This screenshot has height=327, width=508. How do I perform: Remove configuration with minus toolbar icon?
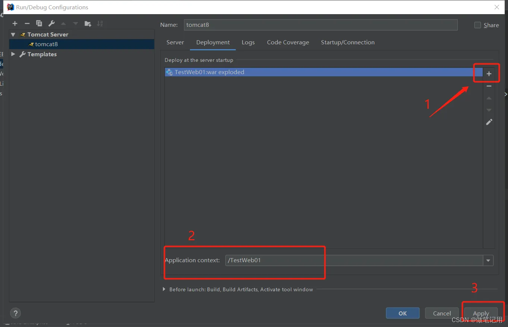pyautogui.click(x=27, y=23)
